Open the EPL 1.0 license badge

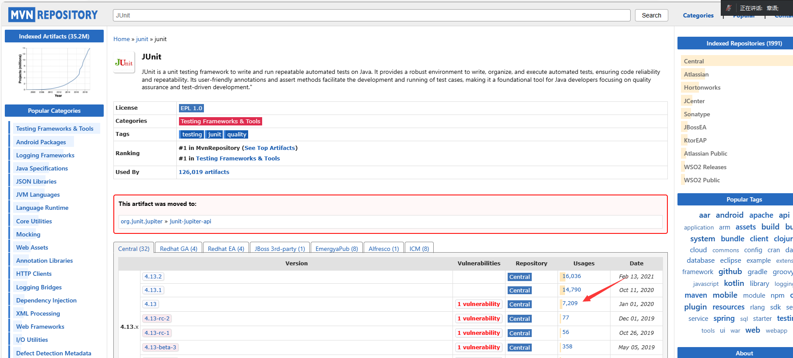click(191, 108)
